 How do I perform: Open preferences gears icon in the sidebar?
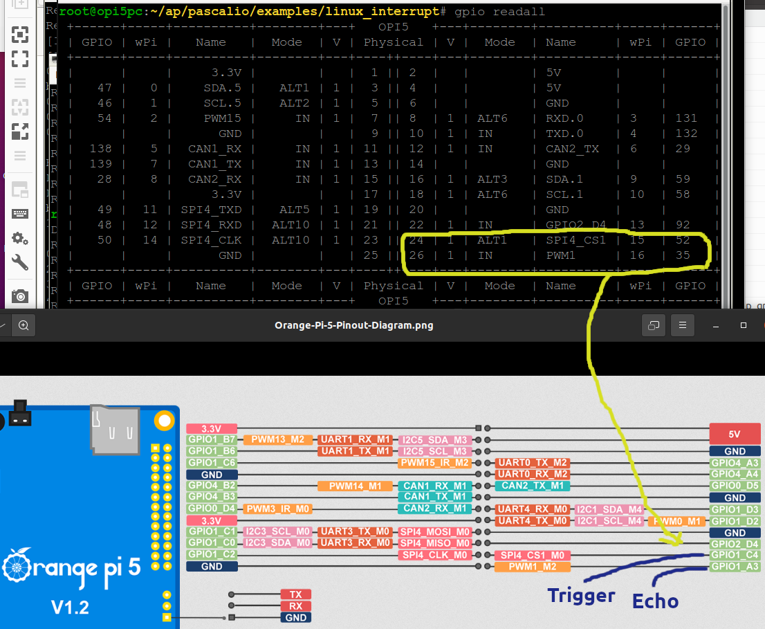point(20,238)
